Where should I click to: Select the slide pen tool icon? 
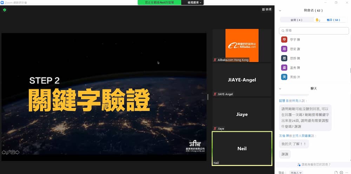click(8, 152)
